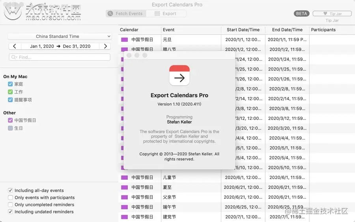Click the Export Calendars Pro app icon in About
The image size is (355, 222).
[x=179, y=75]
